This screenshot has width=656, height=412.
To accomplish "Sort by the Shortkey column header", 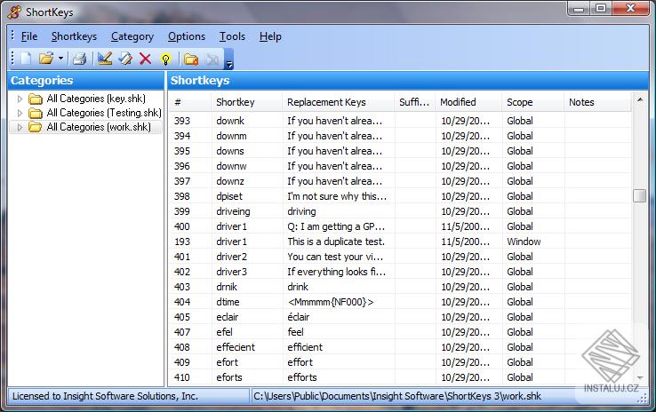I will 247,102.
